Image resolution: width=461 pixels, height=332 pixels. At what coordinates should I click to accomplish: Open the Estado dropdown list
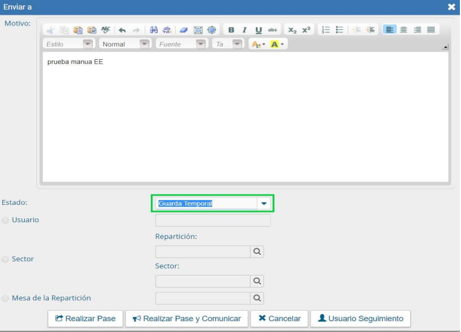click(264, 203)
